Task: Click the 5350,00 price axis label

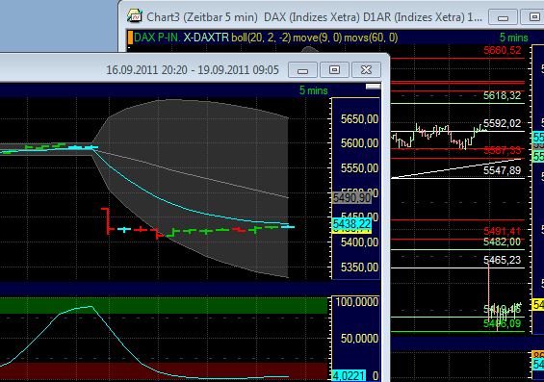Action: (359, 267)
